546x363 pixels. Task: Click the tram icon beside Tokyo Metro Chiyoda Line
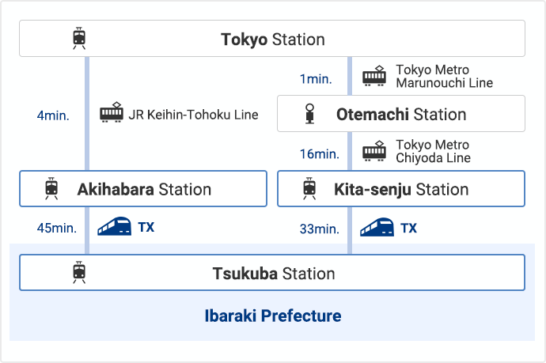[374, 151]
